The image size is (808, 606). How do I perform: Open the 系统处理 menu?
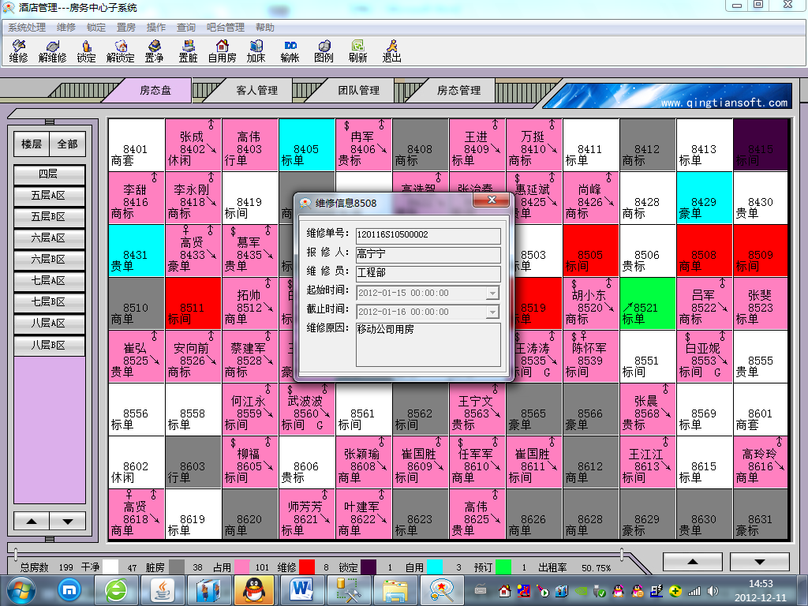pos(28,28)
